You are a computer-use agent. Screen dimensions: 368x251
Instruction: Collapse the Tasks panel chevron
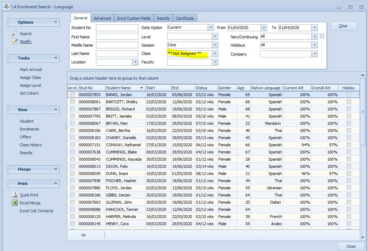click(x=56, y=58)
